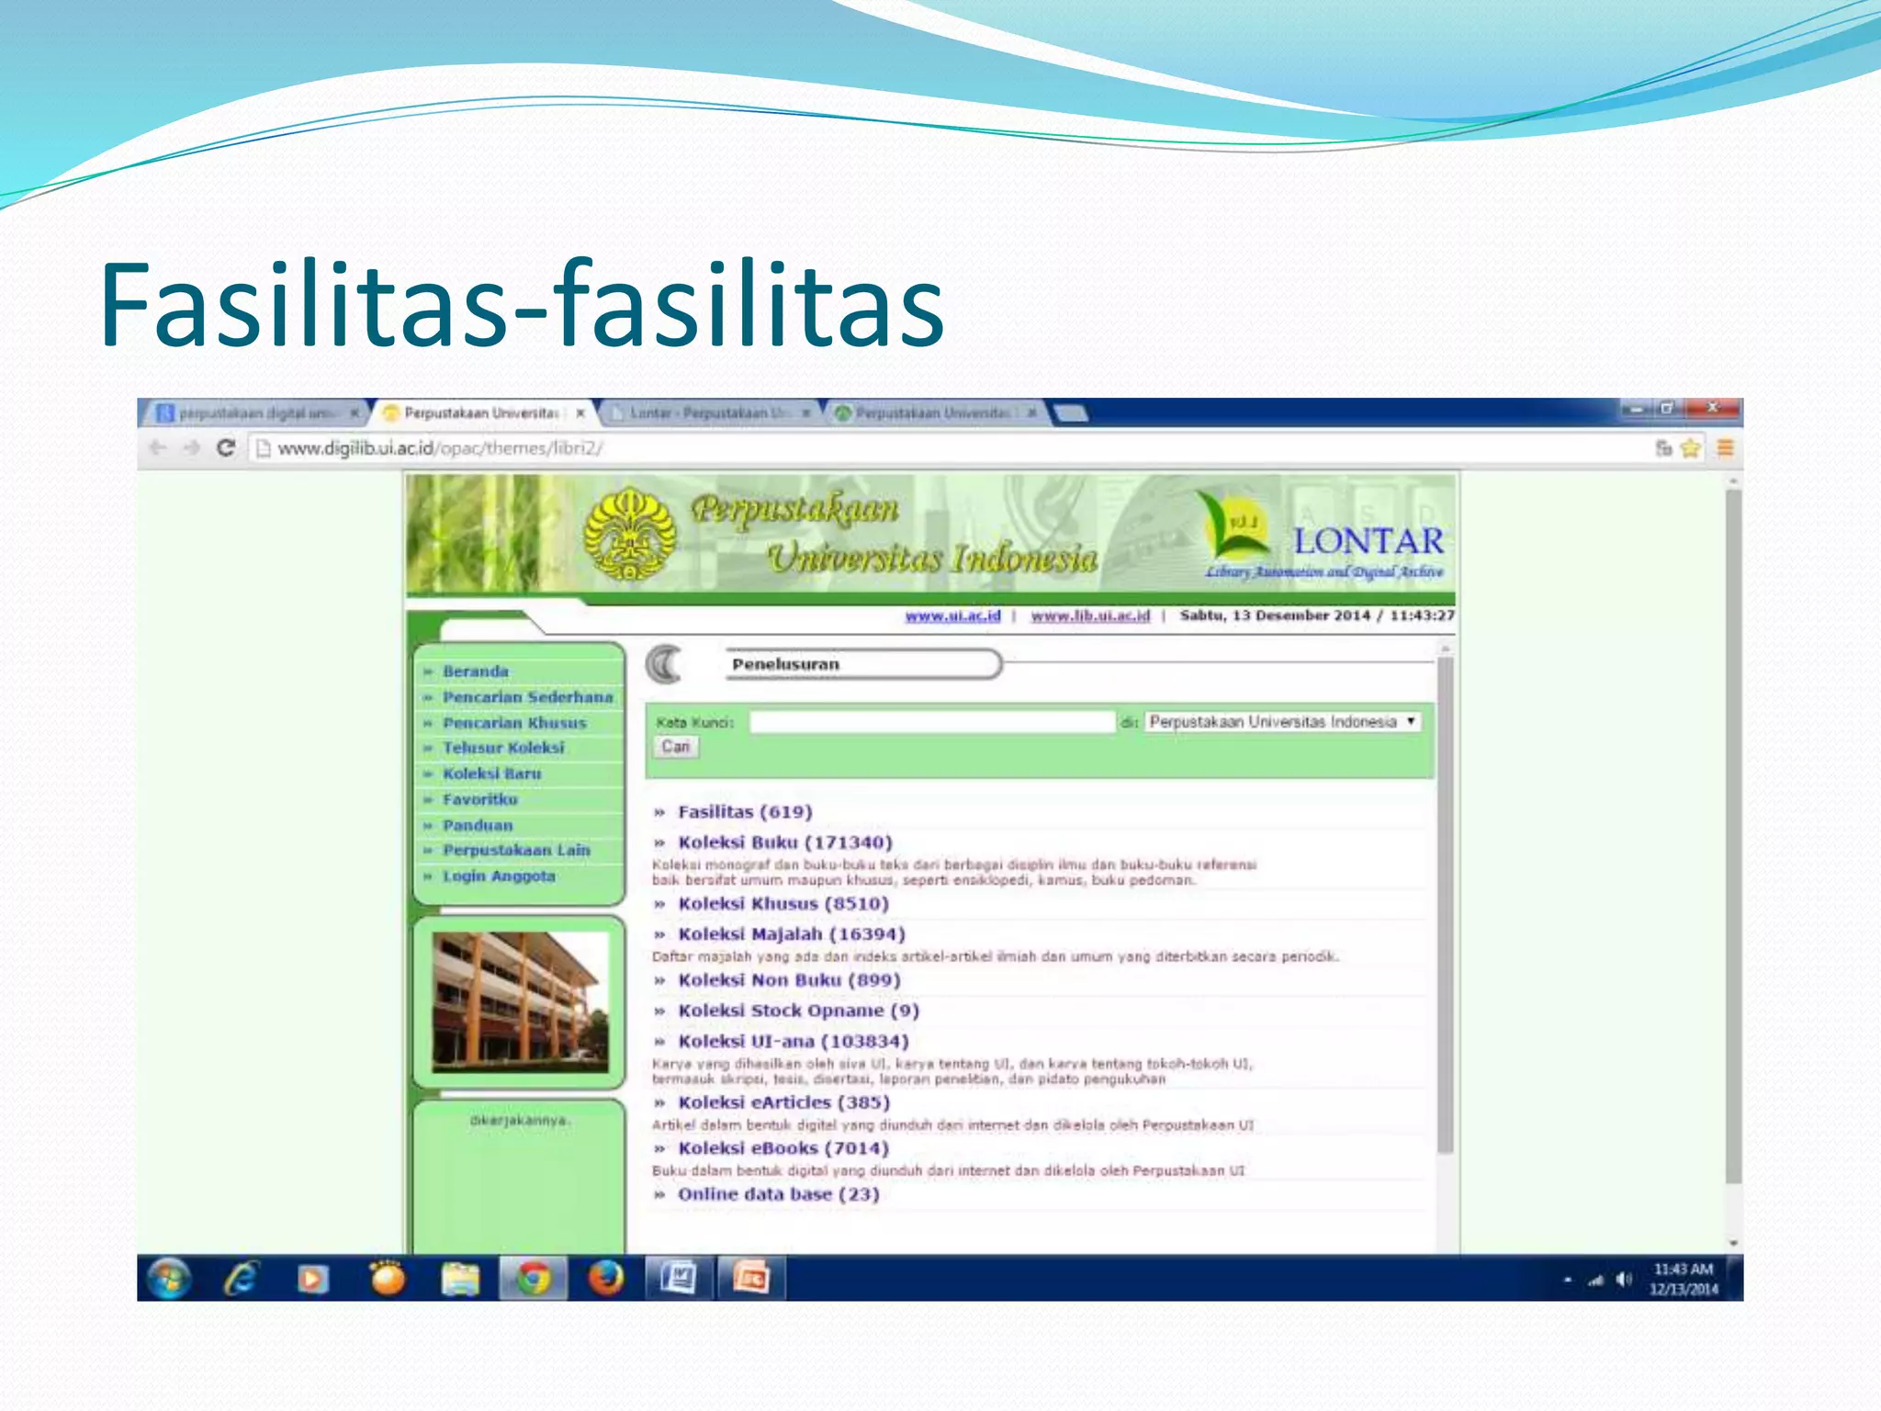Image resolution: width=1881 pixels, height=1411 pixels.
Task: Open Login Anggota in the sidebar
Action: (x=499, y=876)
